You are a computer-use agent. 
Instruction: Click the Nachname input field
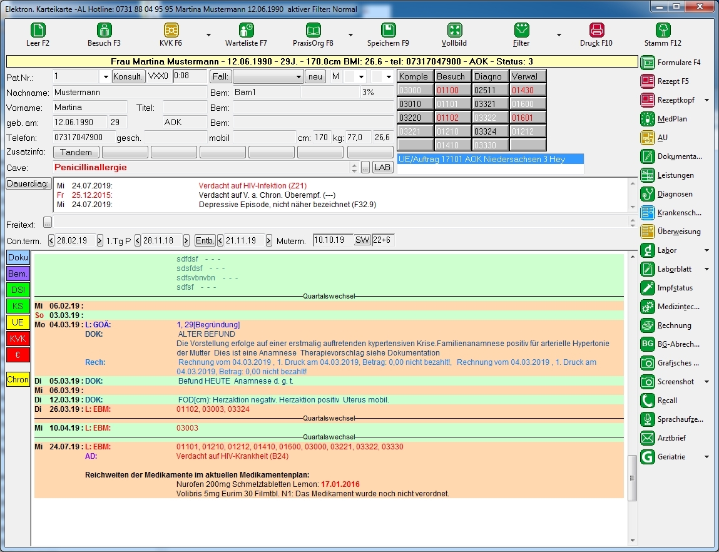[129, 92]
